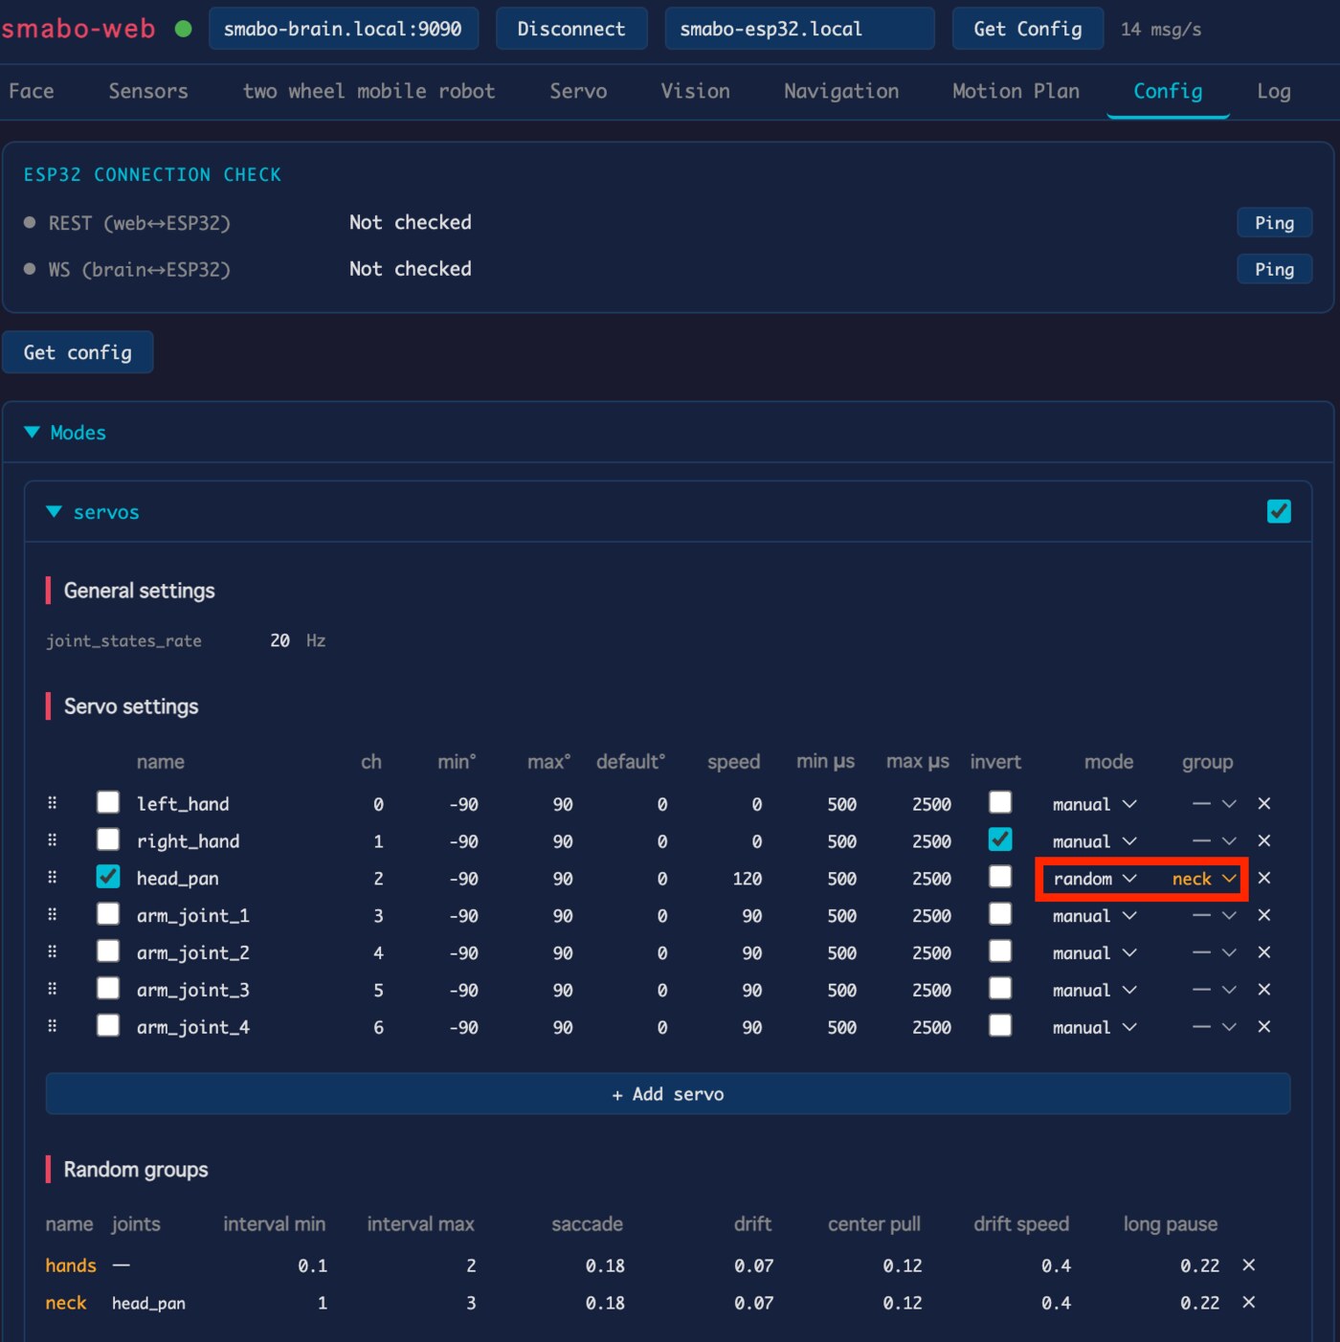
Task: Click the arm_joint_1 row drag handle
Action: pyautogui.click(x=53, y=915)
